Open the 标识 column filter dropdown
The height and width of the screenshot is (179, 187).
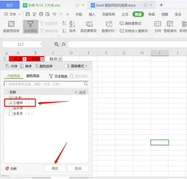[60, 59]
